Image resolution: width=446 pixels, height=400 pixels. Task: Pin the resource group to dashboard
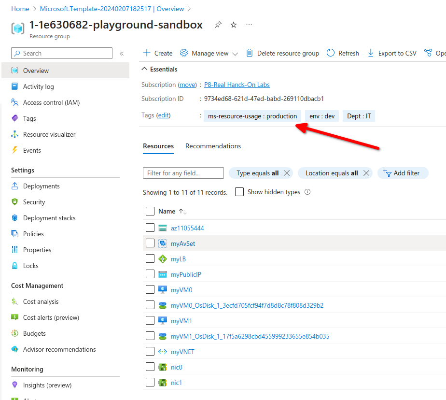coord(218,25)
